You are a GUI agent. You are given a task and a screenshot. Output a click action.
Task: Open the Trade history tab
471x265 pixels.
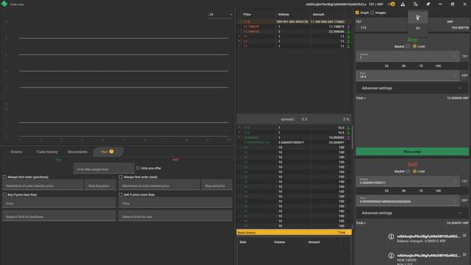pos(47,152)
